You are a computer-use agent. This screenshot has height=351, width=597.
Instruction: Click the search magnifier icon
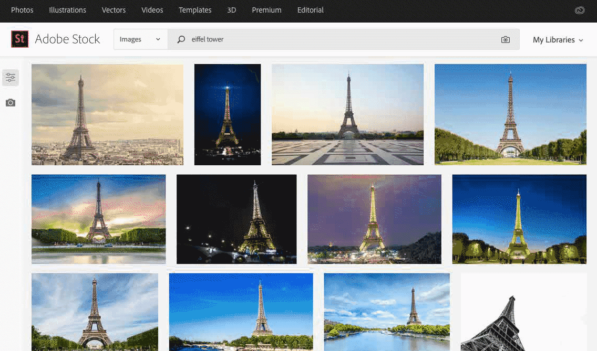click(x=181, y=40)
